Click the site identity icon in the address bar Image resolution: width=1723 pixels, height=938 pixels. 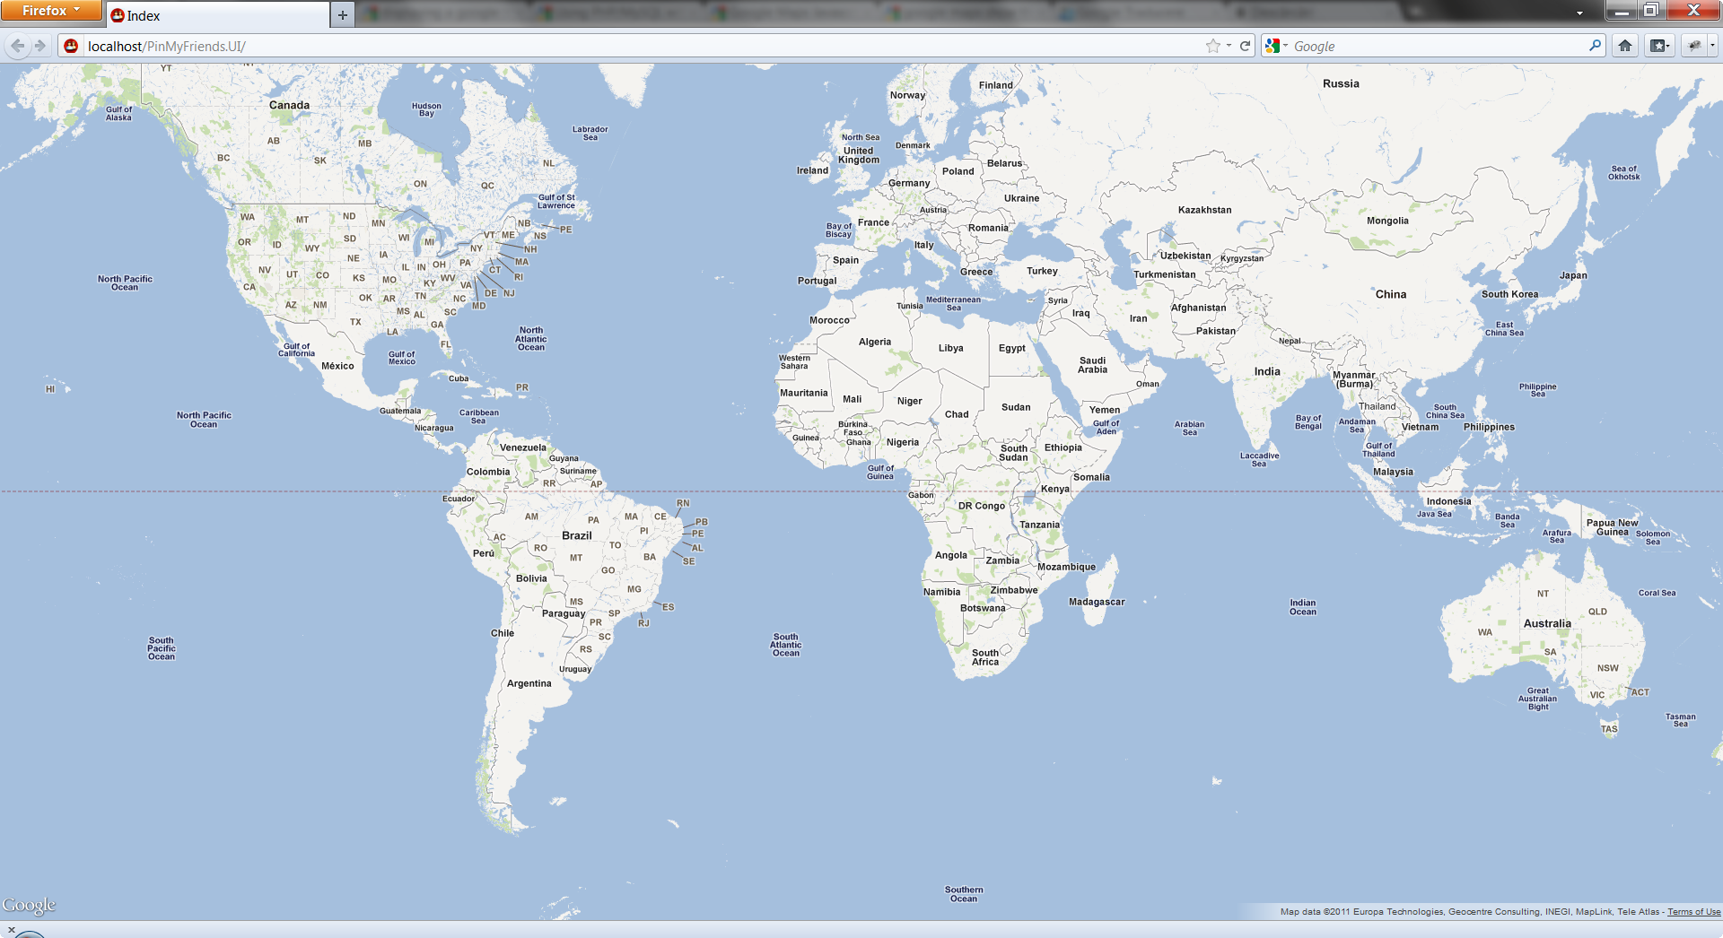(71, 46)
